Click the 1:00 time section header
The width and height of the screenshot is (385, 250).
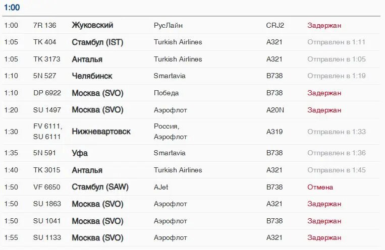(x=12, y=8)
